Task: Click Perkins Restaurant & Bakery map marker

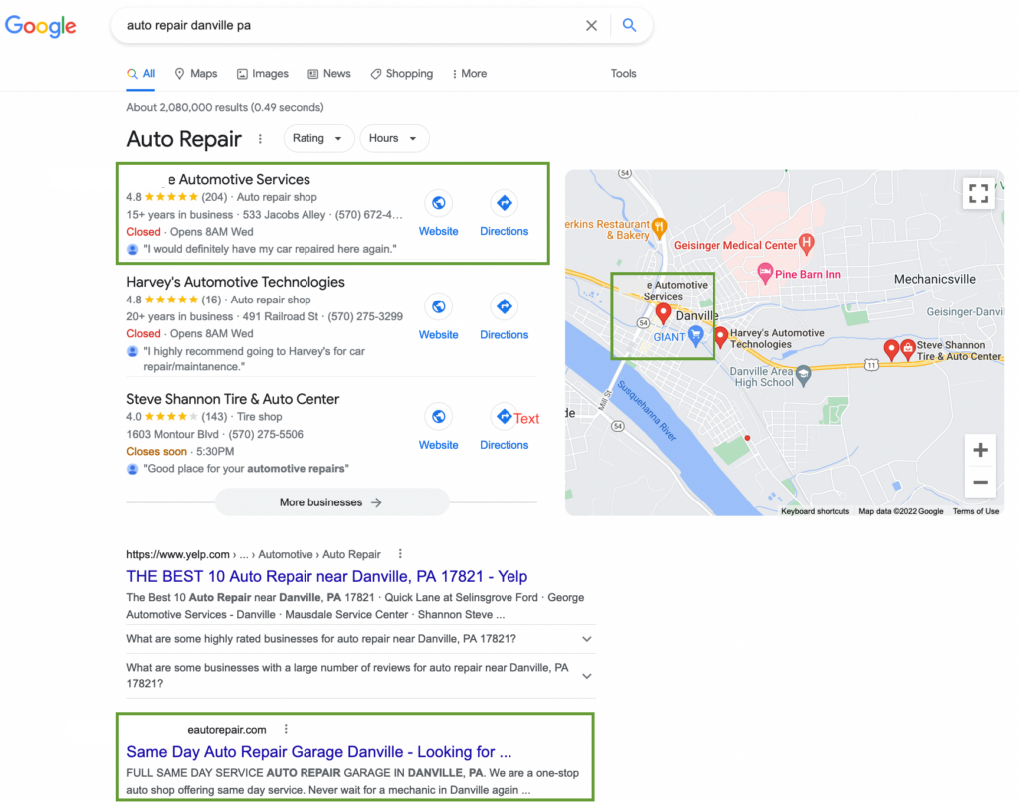Action: pos(659,228)
